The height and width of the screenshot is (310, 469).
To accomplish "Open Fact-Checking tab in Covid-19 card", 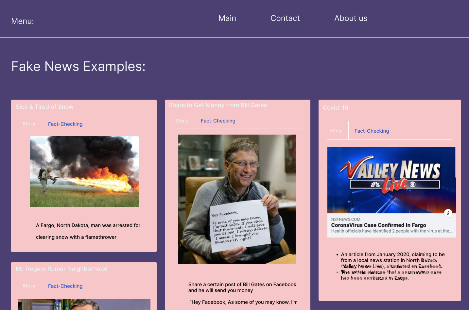I will point(372,131).
